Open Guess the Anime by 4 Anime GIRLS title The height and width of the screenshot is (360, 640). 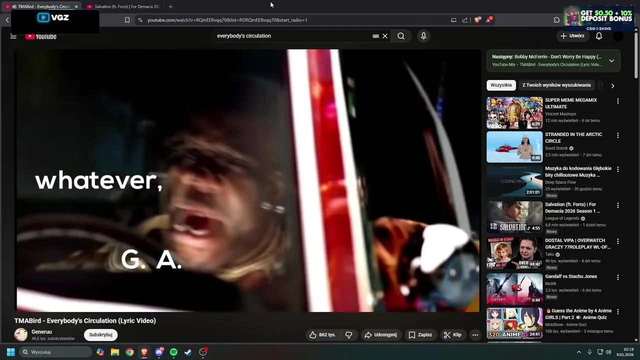[x=578, y=314]
